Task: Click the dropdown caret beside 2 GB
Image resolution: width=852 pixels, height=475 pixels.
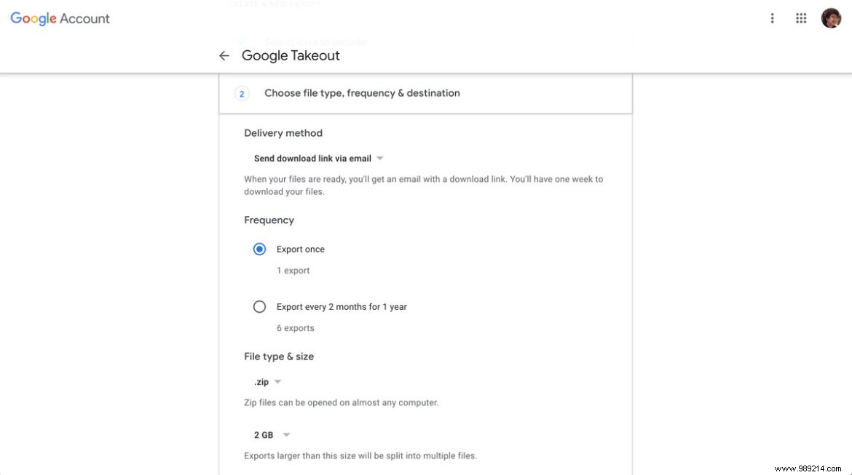Action: point(285,434)
